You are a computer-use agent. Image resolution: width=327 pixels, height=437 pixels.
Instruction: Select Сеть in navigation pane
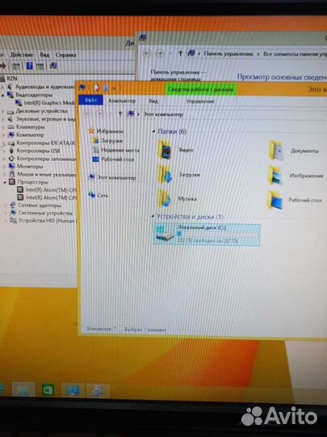(x=103, y=195)
